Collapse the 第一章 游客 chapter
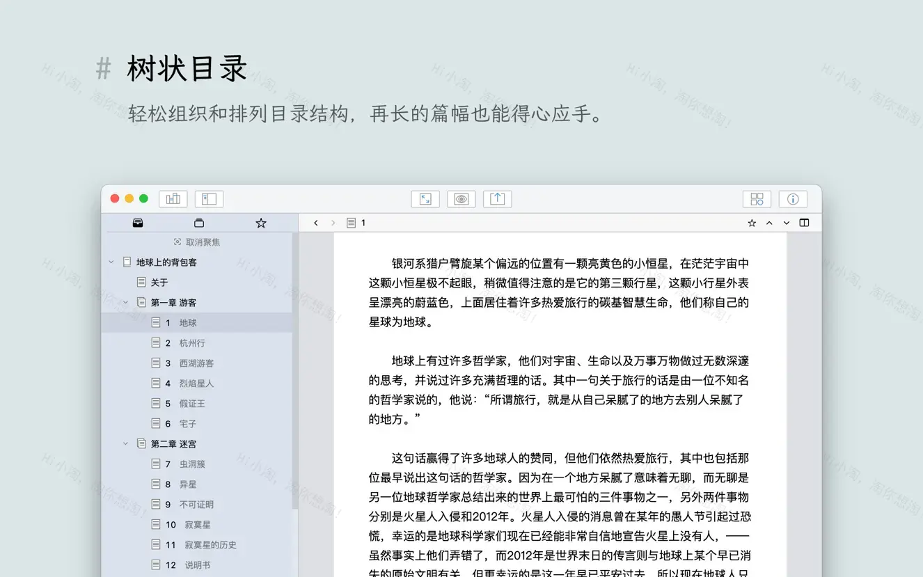This screenshot has width=923, height=577. pyautogui.click(x=126, y=302)
